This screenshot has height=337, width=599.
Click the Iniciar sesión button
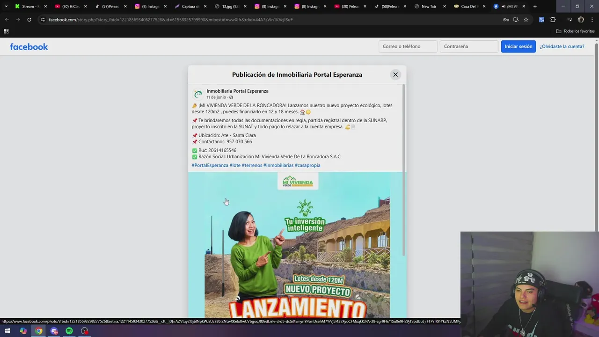tap(519, 46)
